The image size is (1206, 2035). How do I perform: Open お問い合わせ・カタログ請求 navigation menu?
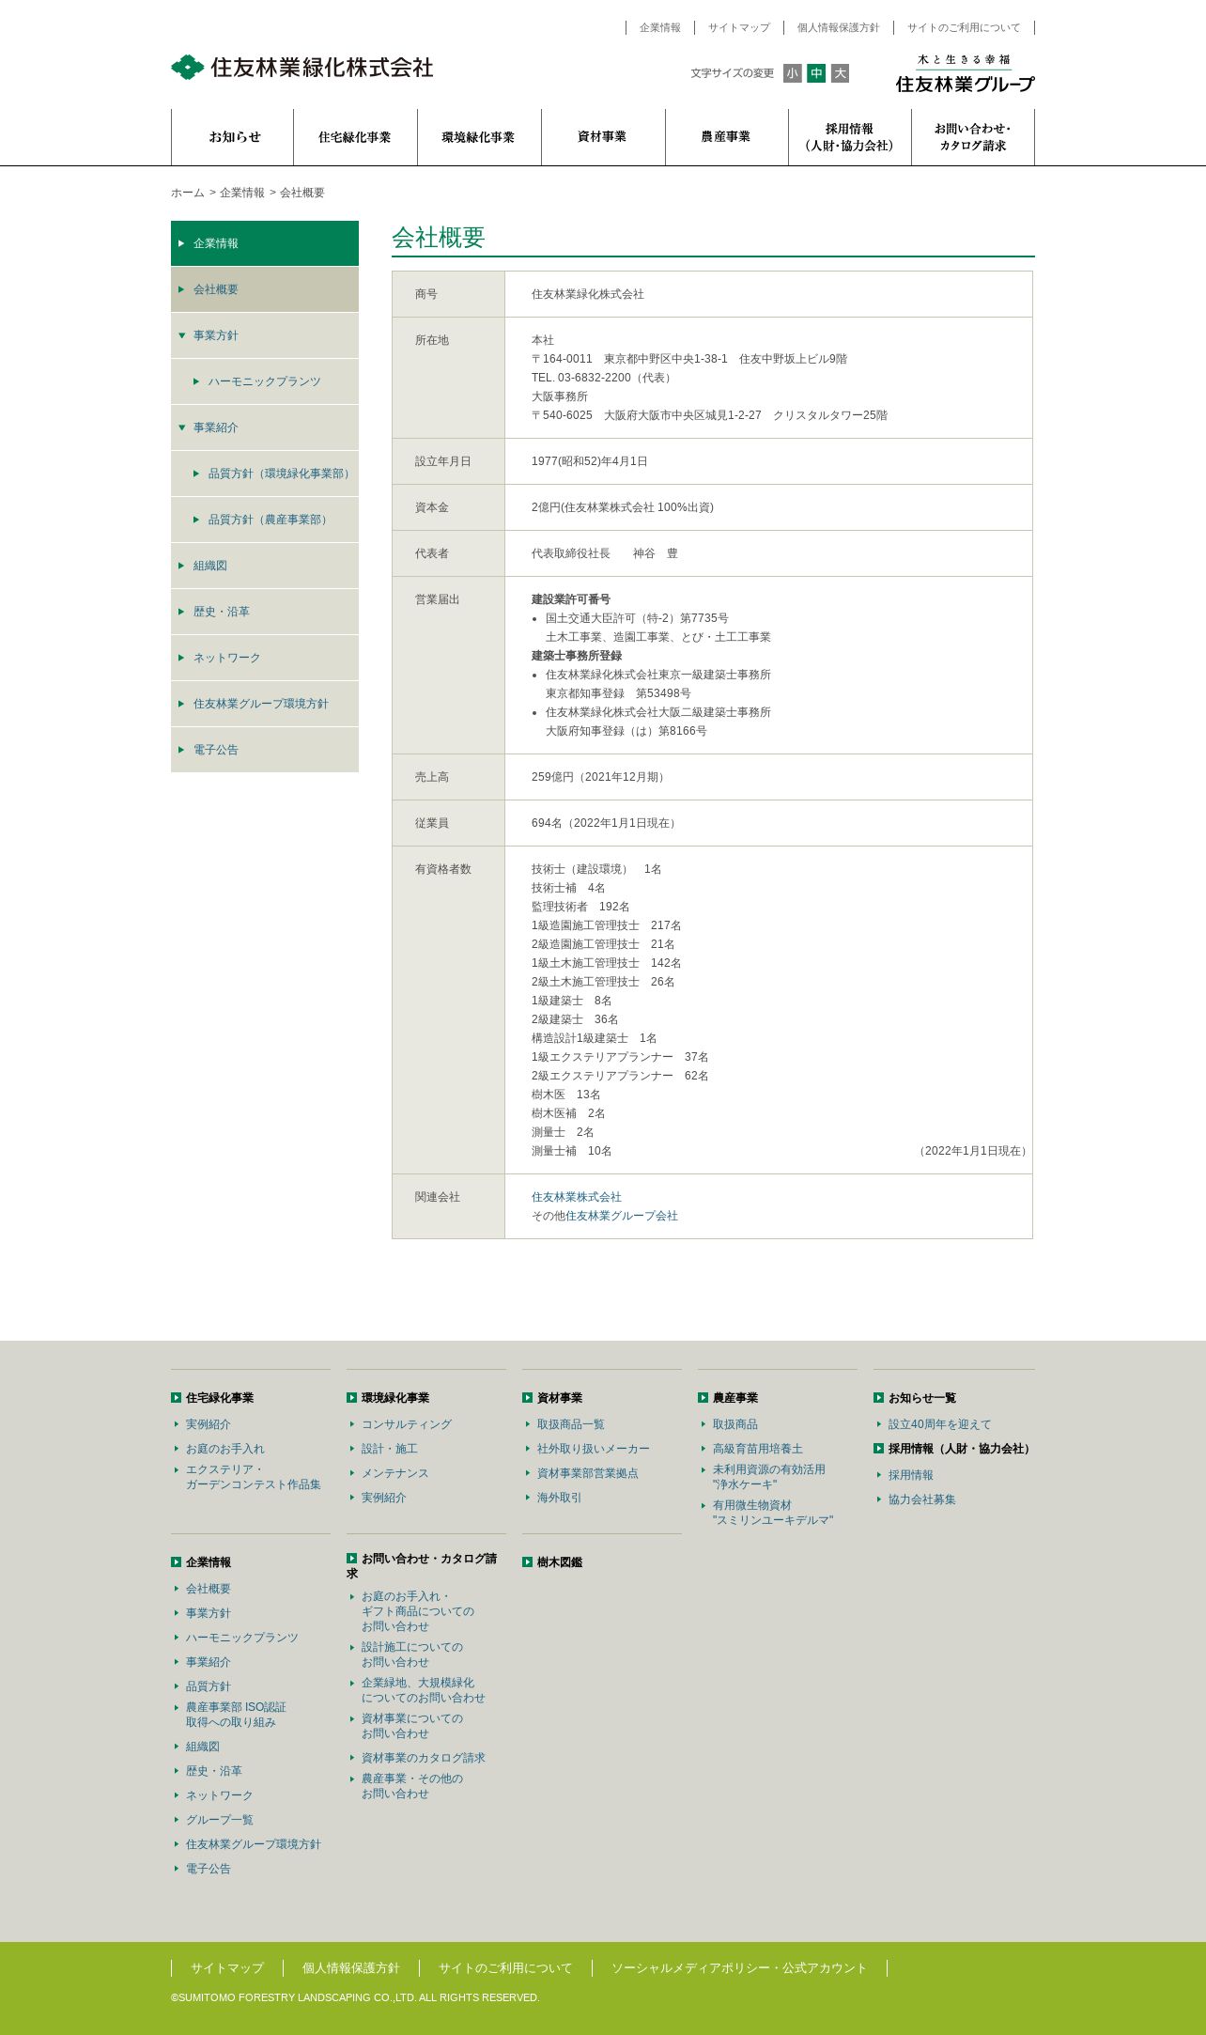pos(973,137)
